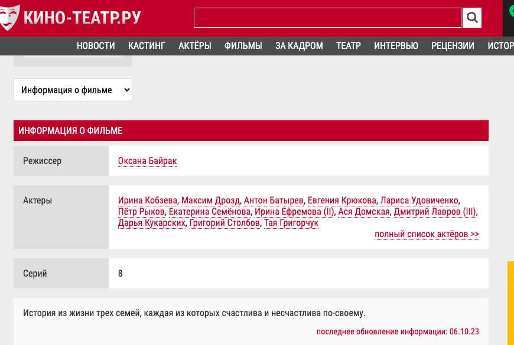
Task: Click the Евгения Крюкова link
Action: click(x=341, y=201)
